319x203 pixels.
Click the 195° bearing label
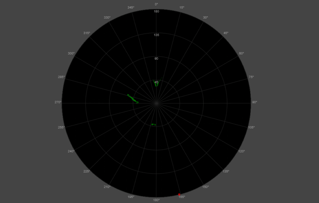pyautogui.click(x=131, y=197)
